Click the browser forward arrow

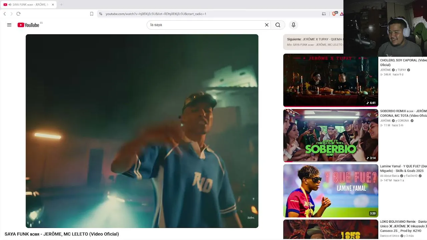click(x=11, y=14)
